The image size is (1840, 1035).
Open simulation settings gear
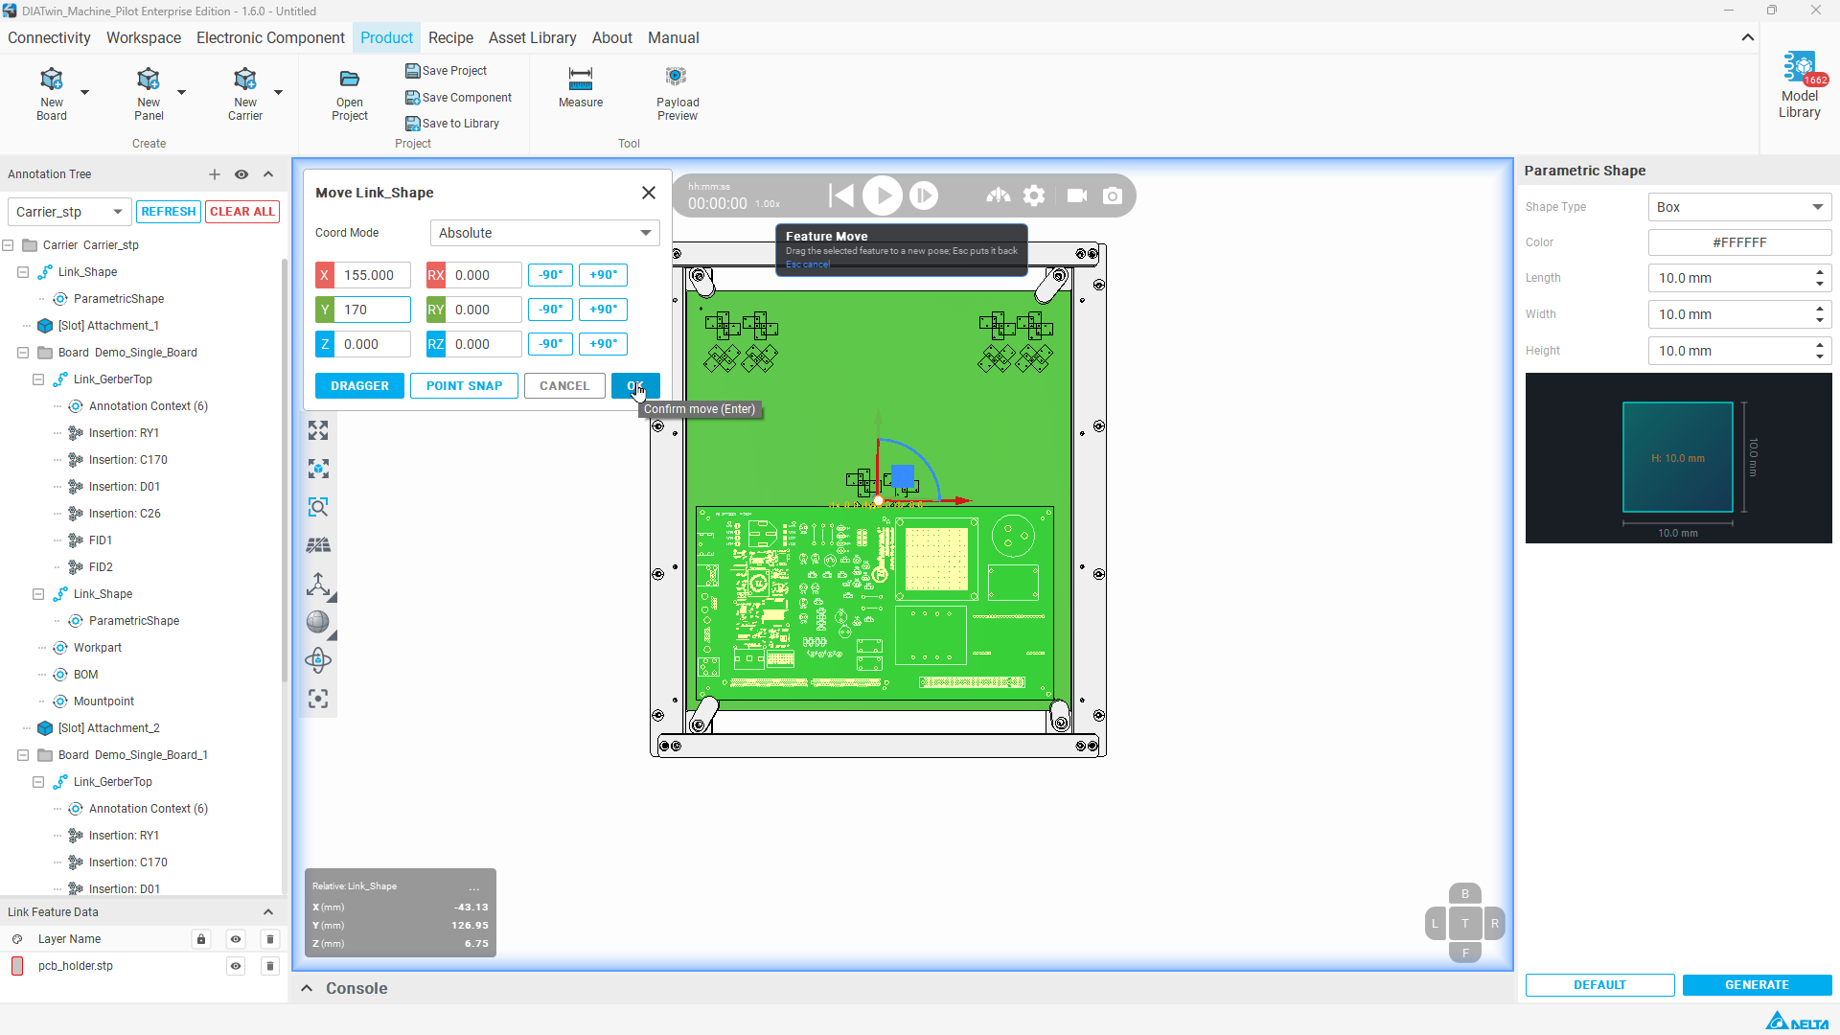click(x=1034, y=195)
